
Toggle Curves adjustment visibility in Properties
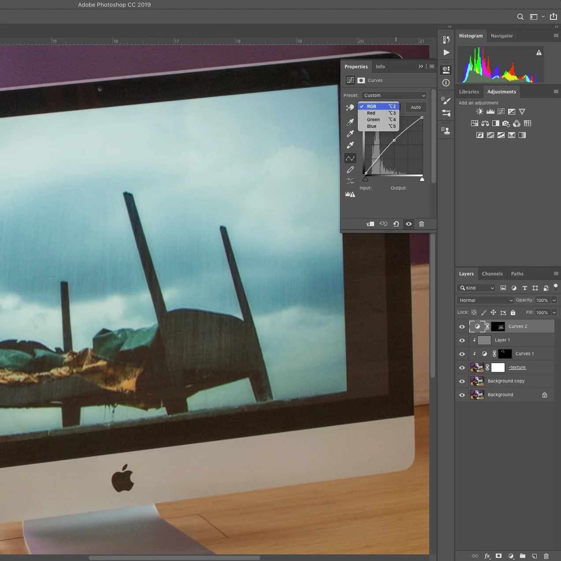(409, 224)
